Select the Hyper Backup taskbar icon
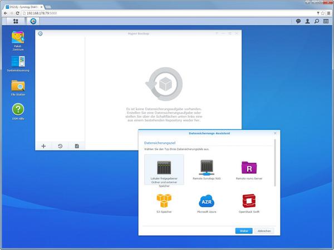The image size is (334, 250). [33, 21]
